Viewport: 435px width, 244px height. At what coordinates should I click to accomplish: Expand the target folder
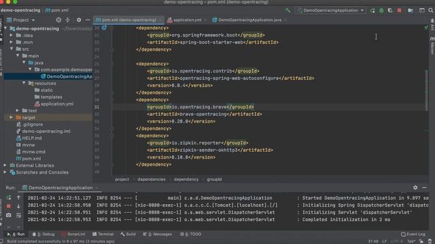11,117
